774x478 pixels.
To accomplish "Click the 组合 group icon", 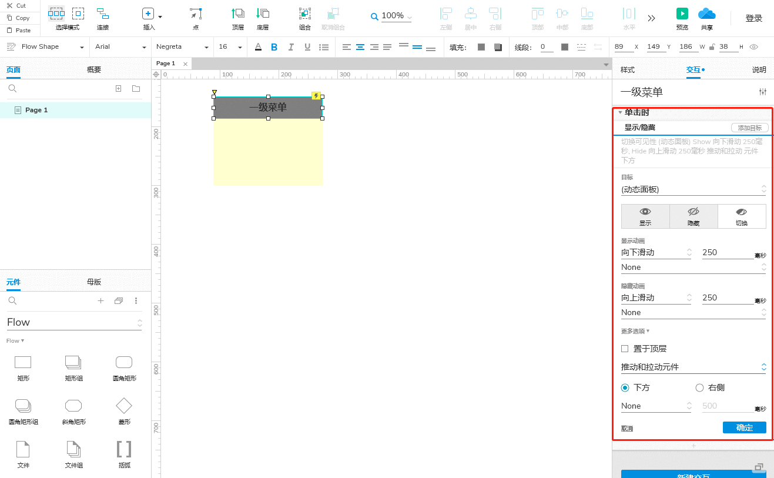I will tap(304, 14).
